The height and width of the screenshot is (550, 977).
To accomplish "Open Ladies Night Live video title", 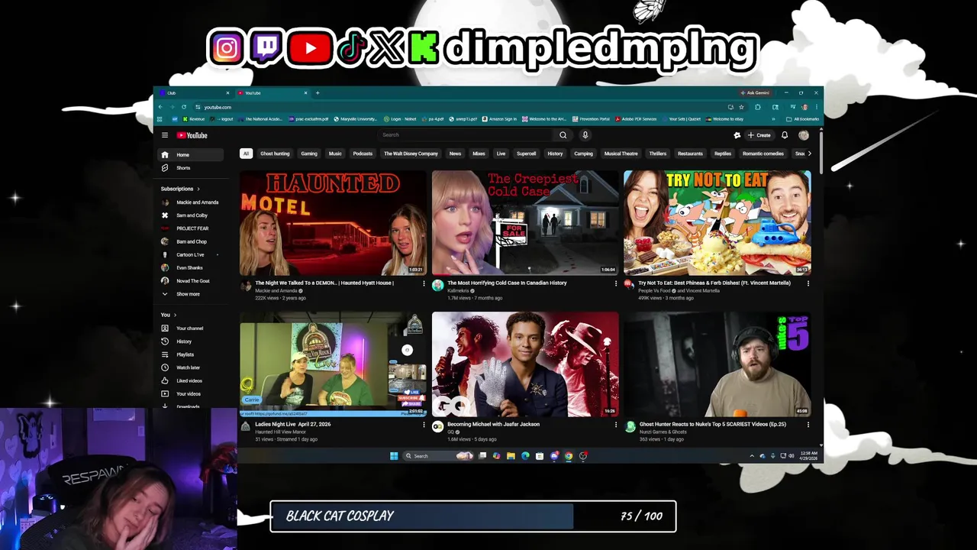I will (x=292, y=424).
